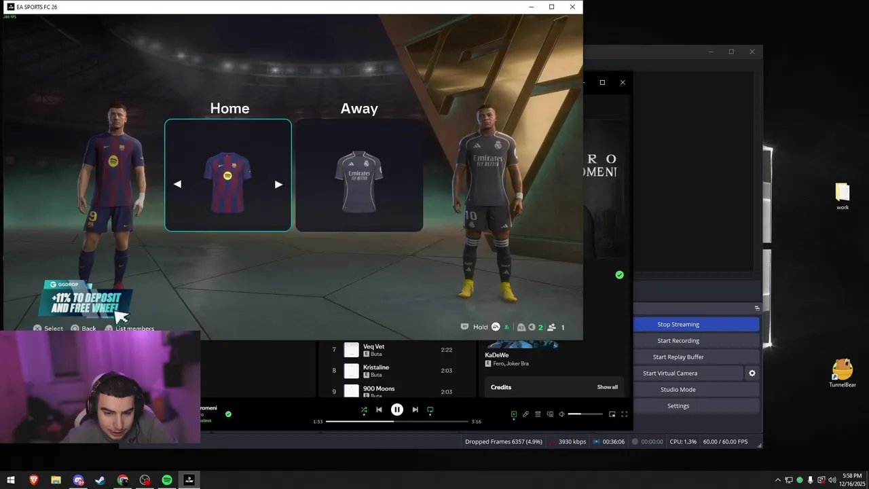Play track 7 Veq Vet
This screenshot has height=489, width=869.
click(397, 350)
